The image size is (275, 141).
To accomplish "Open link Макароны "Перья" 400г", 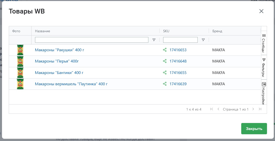I will (57, 61).
